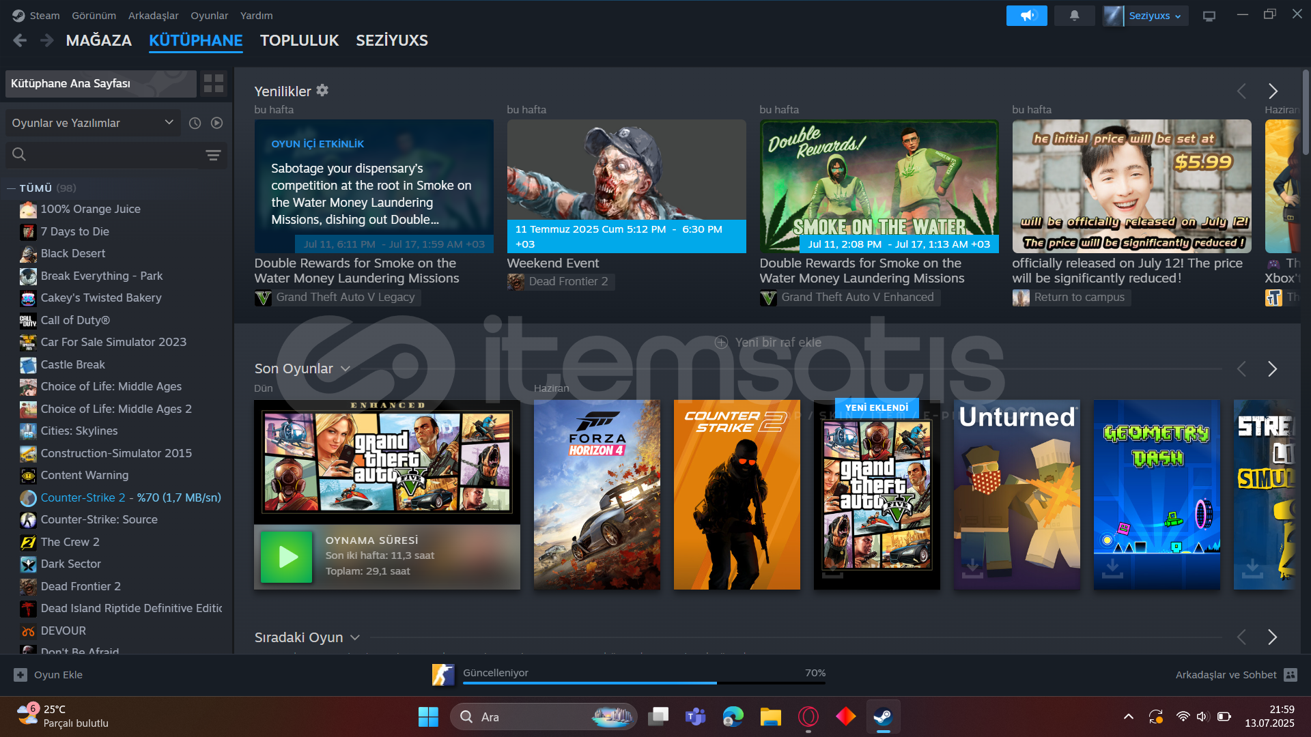The width and height of the screenshot is (1311, 737).
Task: Click Kütüphane Ana Sayfası button
Action: click(101, 83)
